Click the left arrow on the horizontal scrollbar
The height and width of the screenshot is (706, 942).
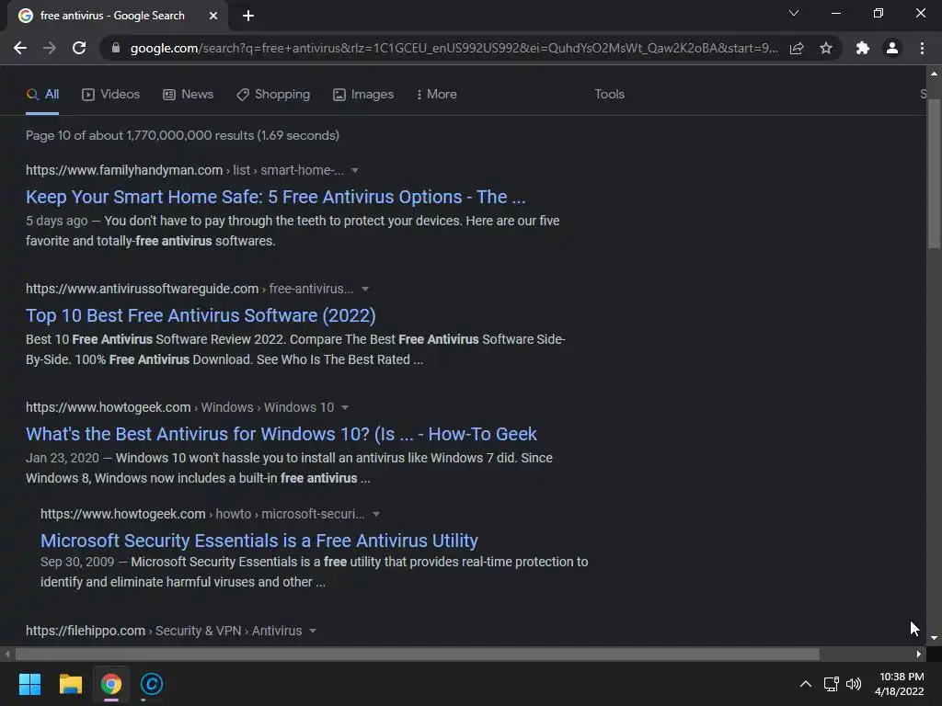7,654
